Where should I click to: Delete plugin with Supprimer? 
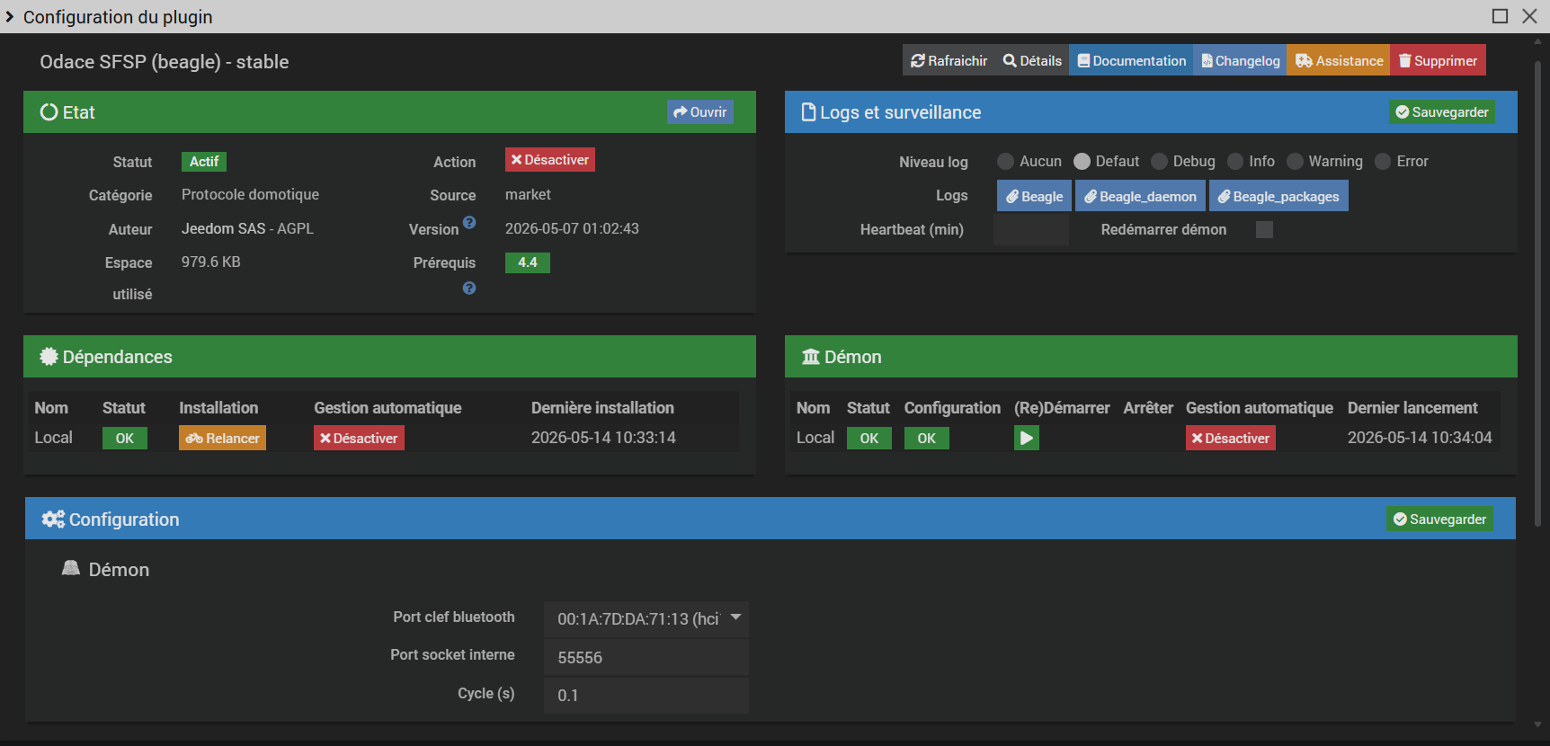pyautogui.click(x=1438, y=60)
